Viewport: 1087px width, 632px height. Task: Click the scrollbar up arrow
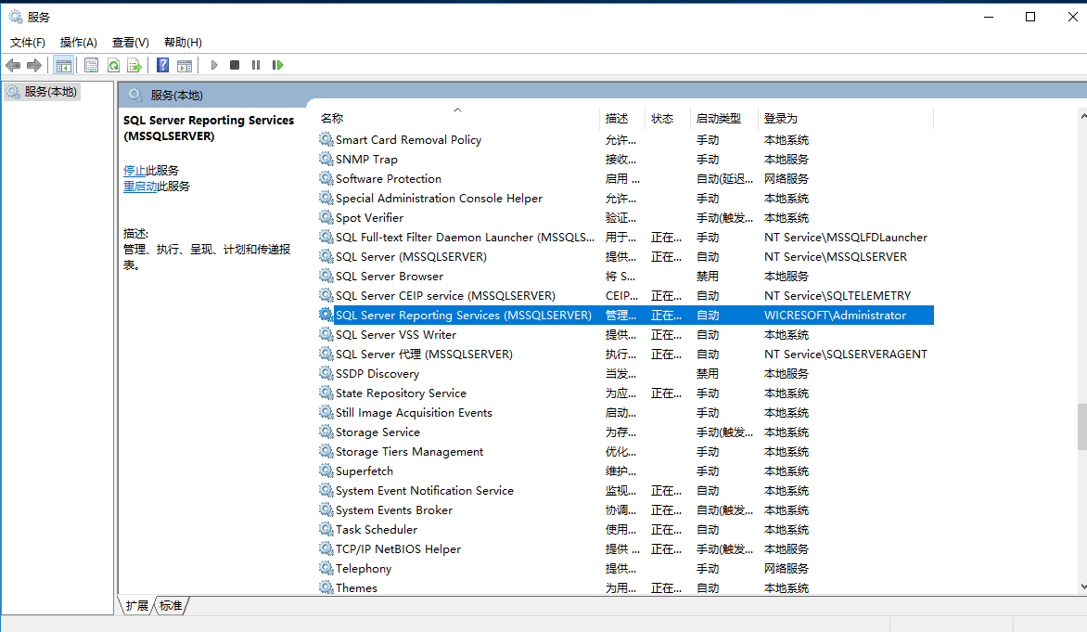tap(1083, 117)
